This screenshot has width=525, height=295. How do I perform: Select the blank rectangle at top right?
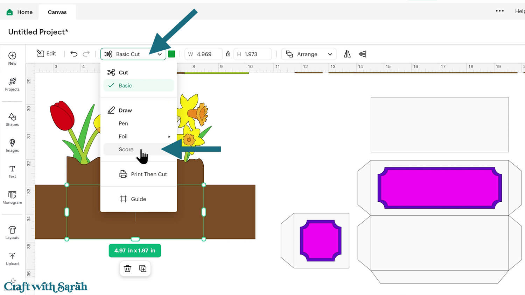pyautogui.click(x=440, y=125)
